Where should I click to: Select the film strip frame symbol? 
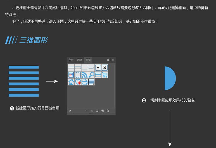click(x=78, y=75)
